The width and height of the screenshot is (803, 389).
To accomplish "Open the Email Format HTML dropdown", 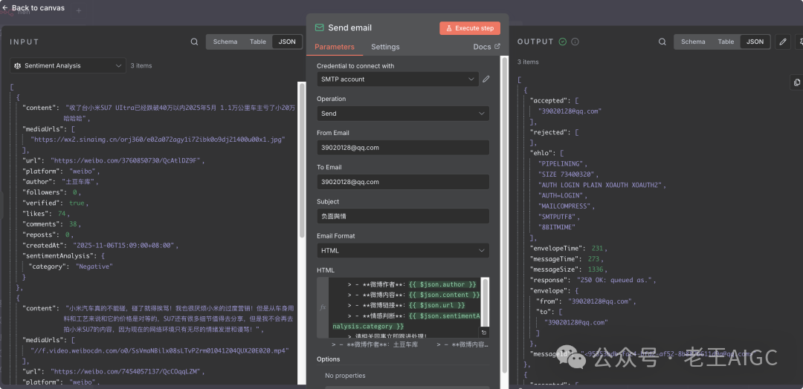I will pyautogui.click(x=402, y=250).
